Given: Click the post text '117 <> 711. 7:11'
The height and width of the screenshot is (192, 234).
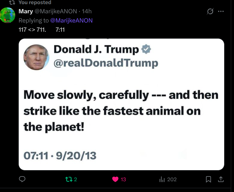Looking at the screenshot, I should pyautogui.click(x=42, y=30).
